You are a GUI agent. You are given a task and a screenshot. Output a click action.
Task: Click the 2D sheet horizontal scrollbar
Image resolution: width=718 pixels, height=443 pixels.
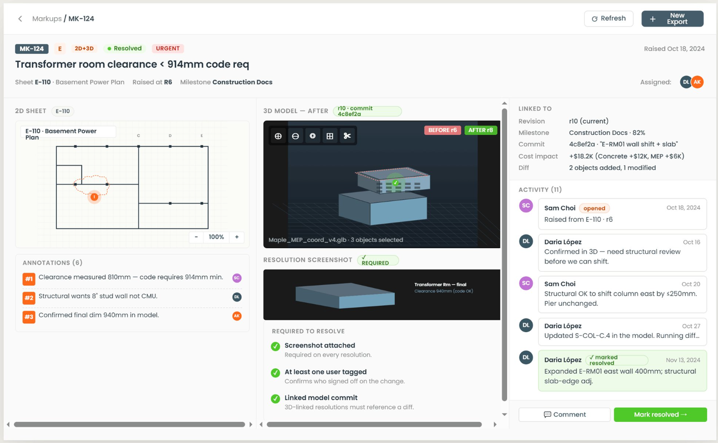tap(129, 424)
